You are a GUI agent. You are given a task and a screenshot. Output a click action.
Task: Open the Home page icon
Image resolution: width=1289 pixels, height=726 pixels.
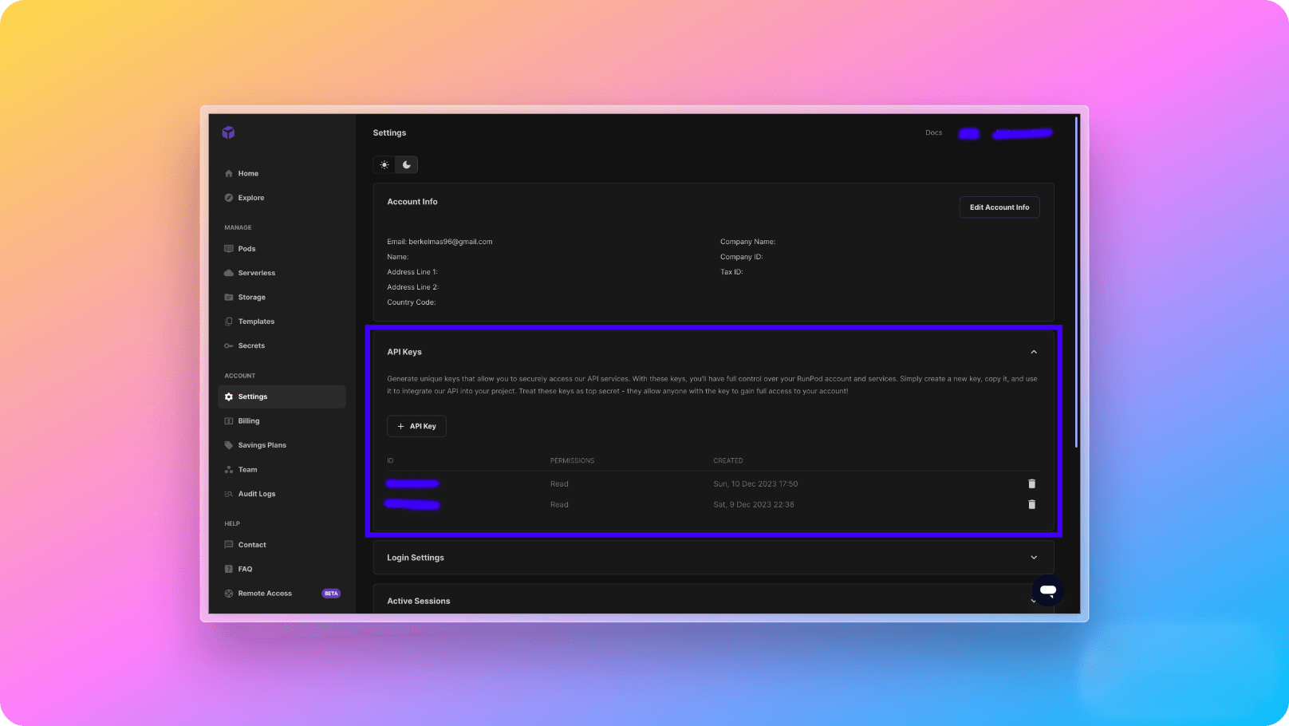(229, 173)
